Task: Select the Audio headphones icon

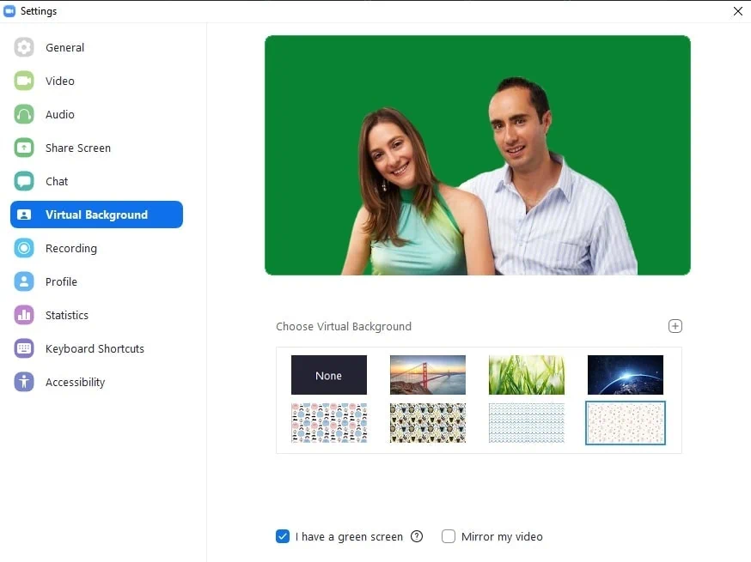Action: [x=24, y=115]
